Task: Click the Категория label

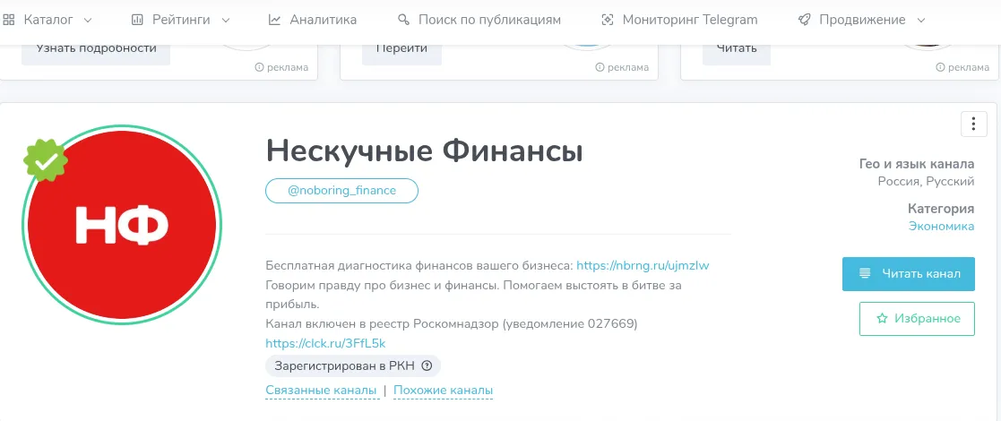Action: click(x=941, y=209)
